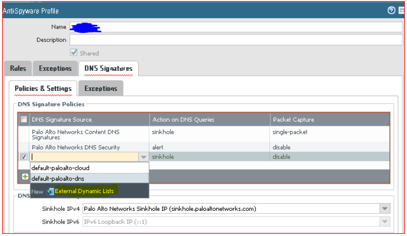Choose default-paloalto-dns from the list

click(90, 178)
